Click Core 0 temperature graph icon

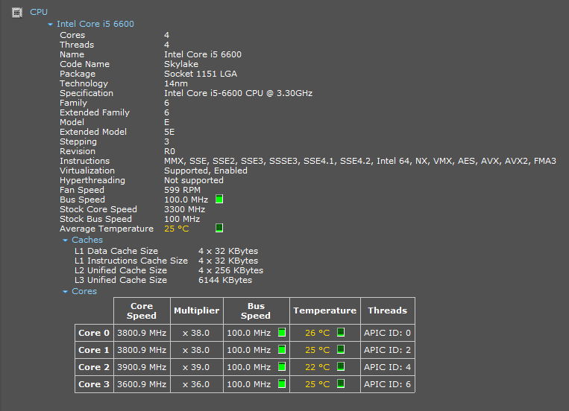(x=341, y=332)
